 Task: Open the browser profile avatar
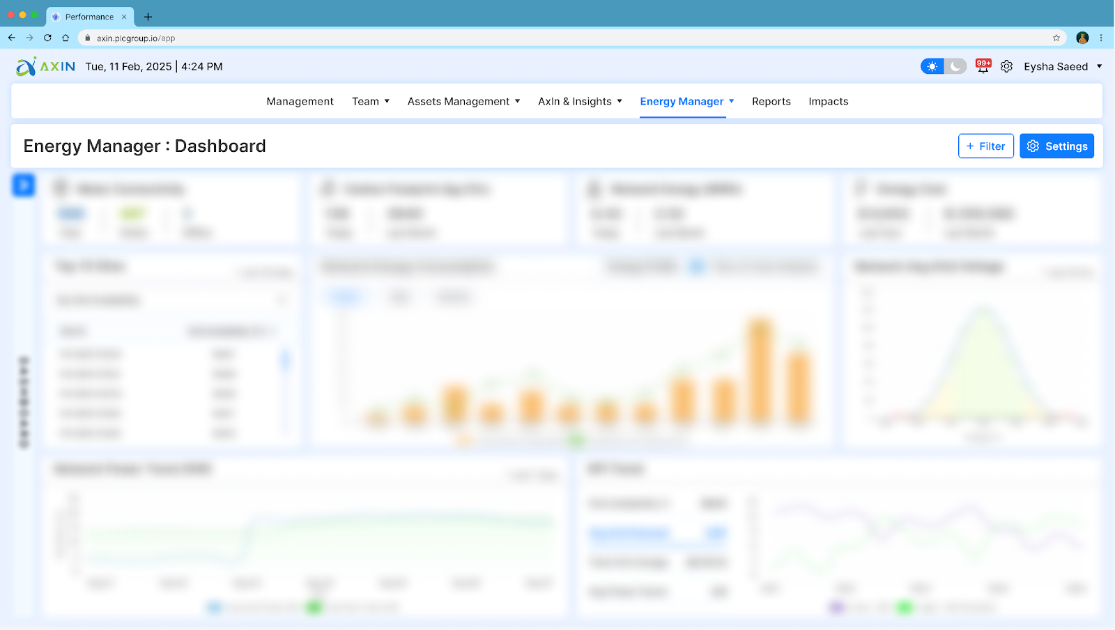coord(1082,38)
